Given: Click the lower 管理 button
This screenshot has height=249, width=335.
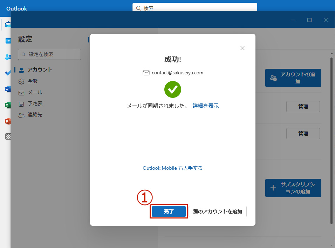Looking at the screenshot, I should (303, 134).
